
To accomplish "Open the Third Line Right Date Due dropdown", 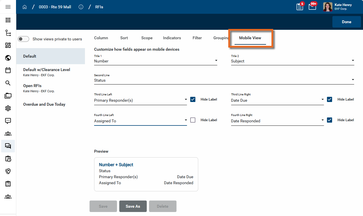I will tap(277, 100).
